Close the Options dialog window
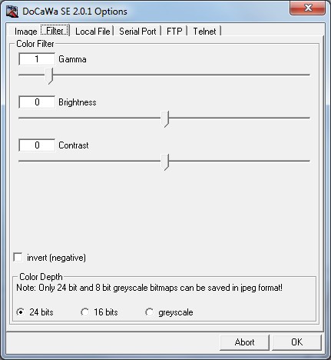Image resolution: width=331 pixels, height=360 pixels. 307,8
